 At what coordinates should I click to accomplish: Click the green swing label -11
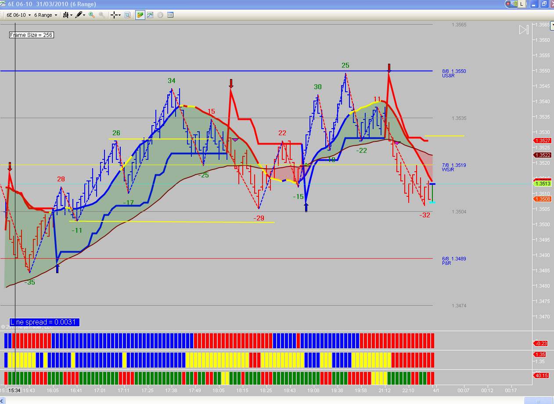[x=77, y=230]
